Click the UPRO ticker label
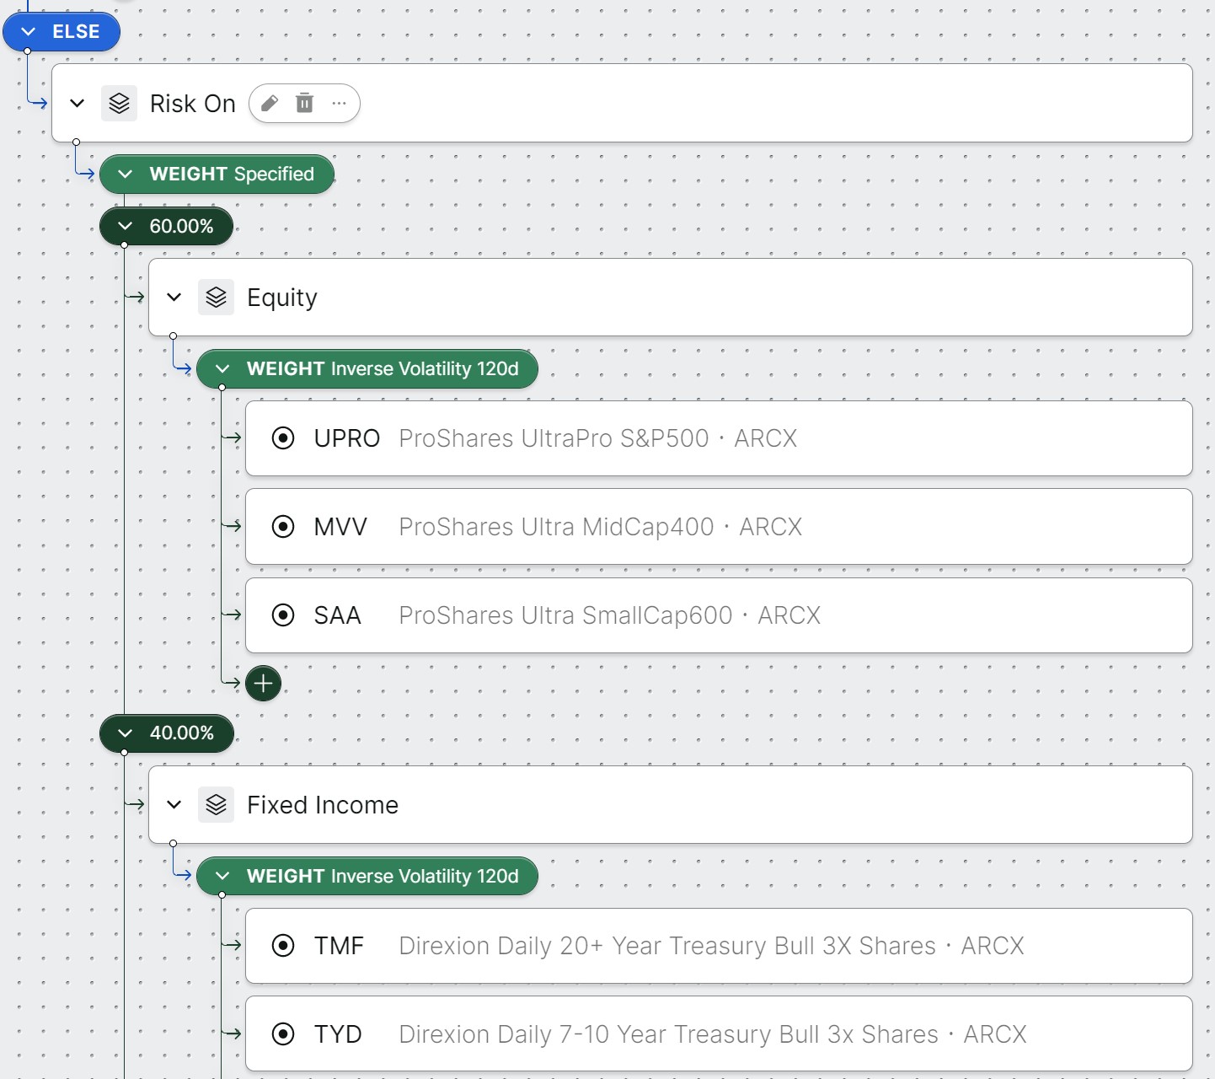 [x=347, y=438]
